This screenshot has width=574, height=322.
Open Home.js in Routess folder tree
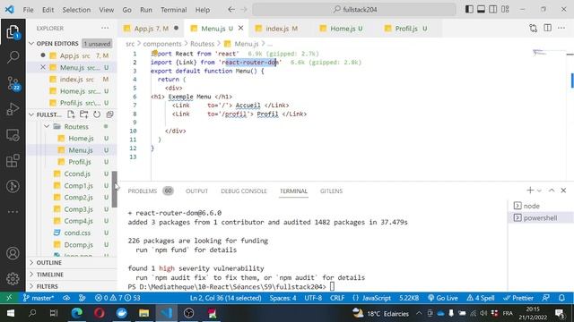81,139
